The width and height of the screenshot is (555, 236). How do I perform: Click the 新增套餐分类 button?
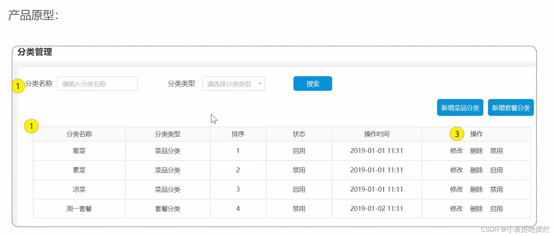click(x=511, y=107)
